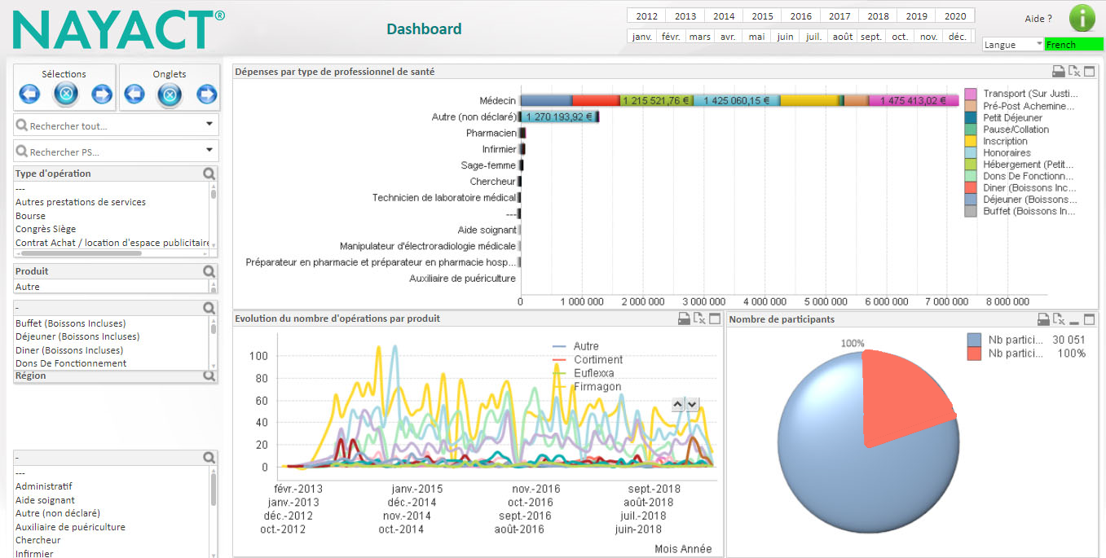Select Autre in the Produit list
This screenshot has height=558, width=1106.
28,287
